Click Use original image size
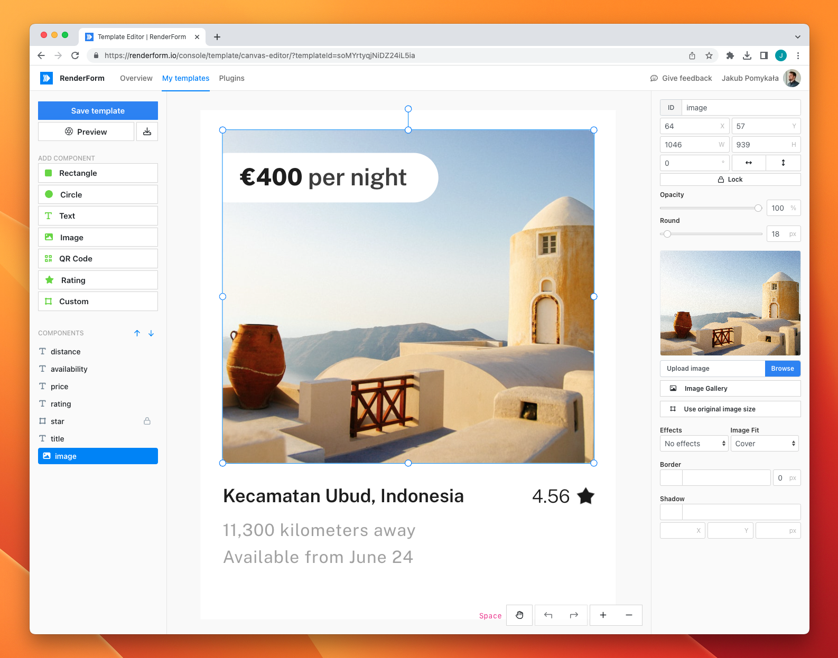The image size is (838, 658). point(730,409)
